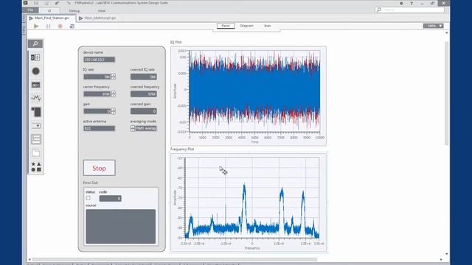This screenshot has height=265, width=472.
Task: Click the IQ rate numeric field
Action: [97, 77]
